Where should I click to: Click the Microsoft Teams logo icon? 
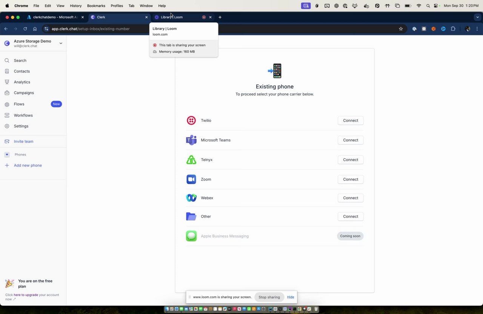coord(191,140)
